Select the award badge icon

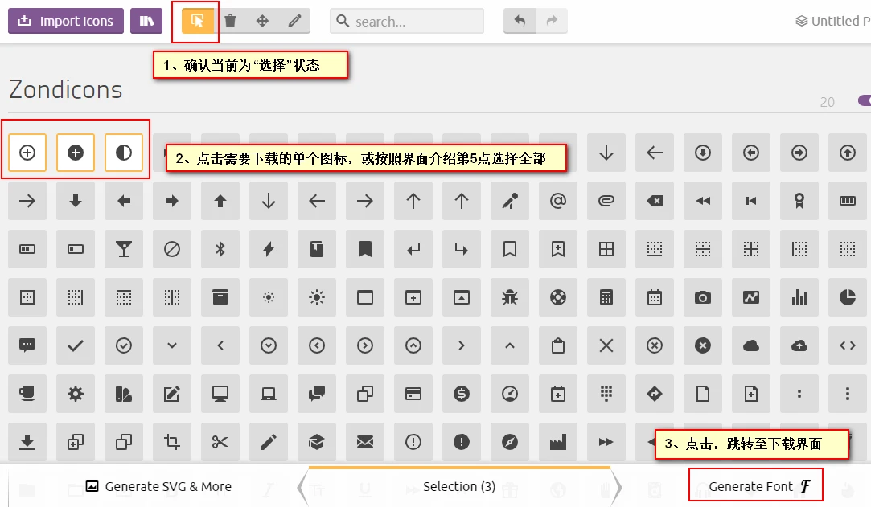(x=799, y=201)
